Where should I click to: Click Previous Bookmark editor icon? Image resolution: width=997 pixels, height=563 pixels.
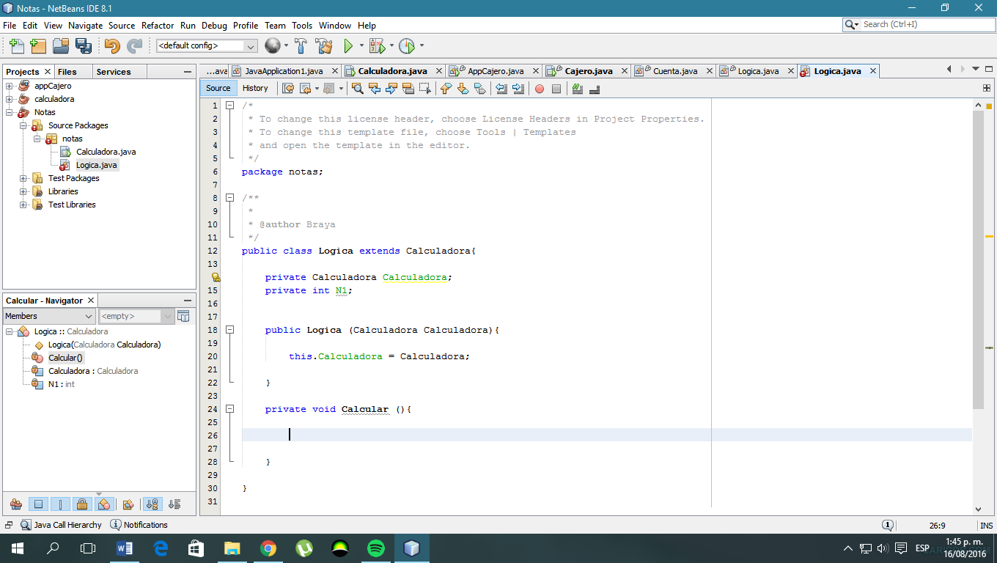pos(446,88)
